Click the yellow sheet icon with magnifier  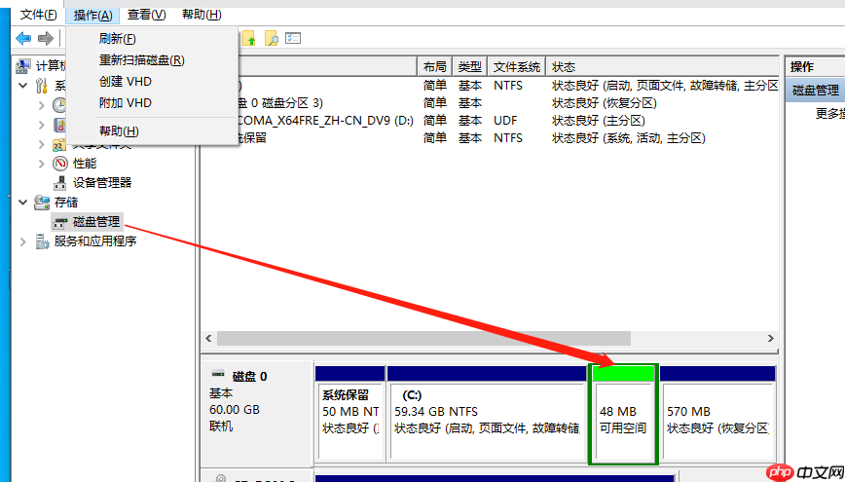click(x=271, y=38)
